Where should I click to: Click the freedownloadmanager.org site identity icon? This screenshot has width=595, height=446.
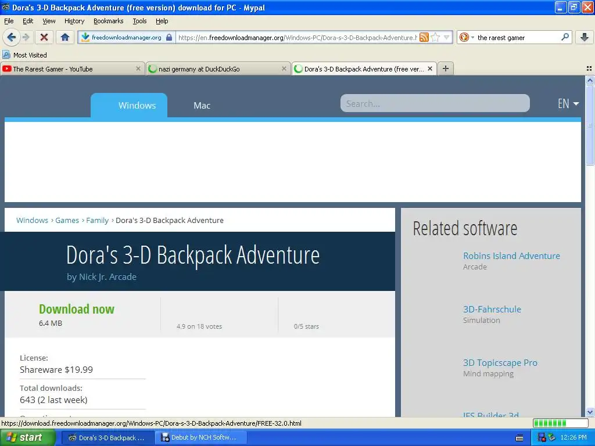click(85, 37)
